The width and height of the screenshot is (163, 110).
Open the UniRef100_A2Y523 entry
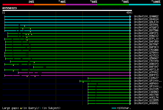(146, 56)
